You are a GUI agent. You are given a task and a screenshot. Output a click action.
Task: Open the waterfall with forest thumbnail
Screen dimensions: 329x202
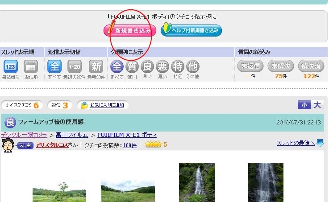click(x=197, y=182)
